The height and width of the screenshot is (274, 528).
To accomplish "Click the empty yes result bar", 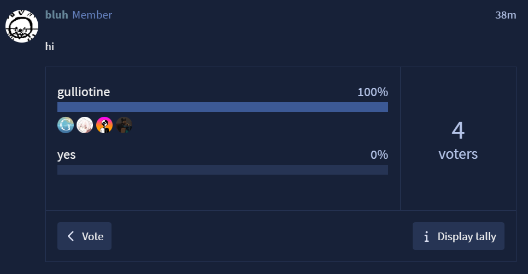I will point(222,170).
